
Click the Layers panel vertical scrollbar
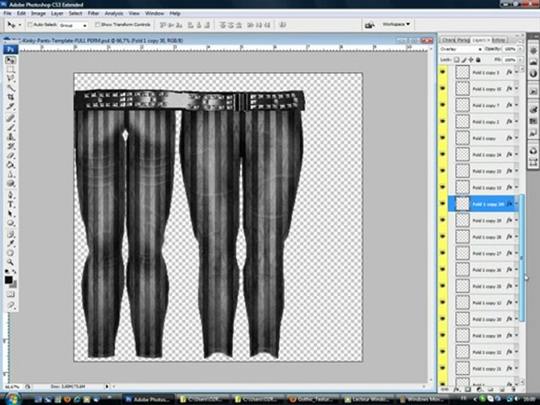point(521,257)
